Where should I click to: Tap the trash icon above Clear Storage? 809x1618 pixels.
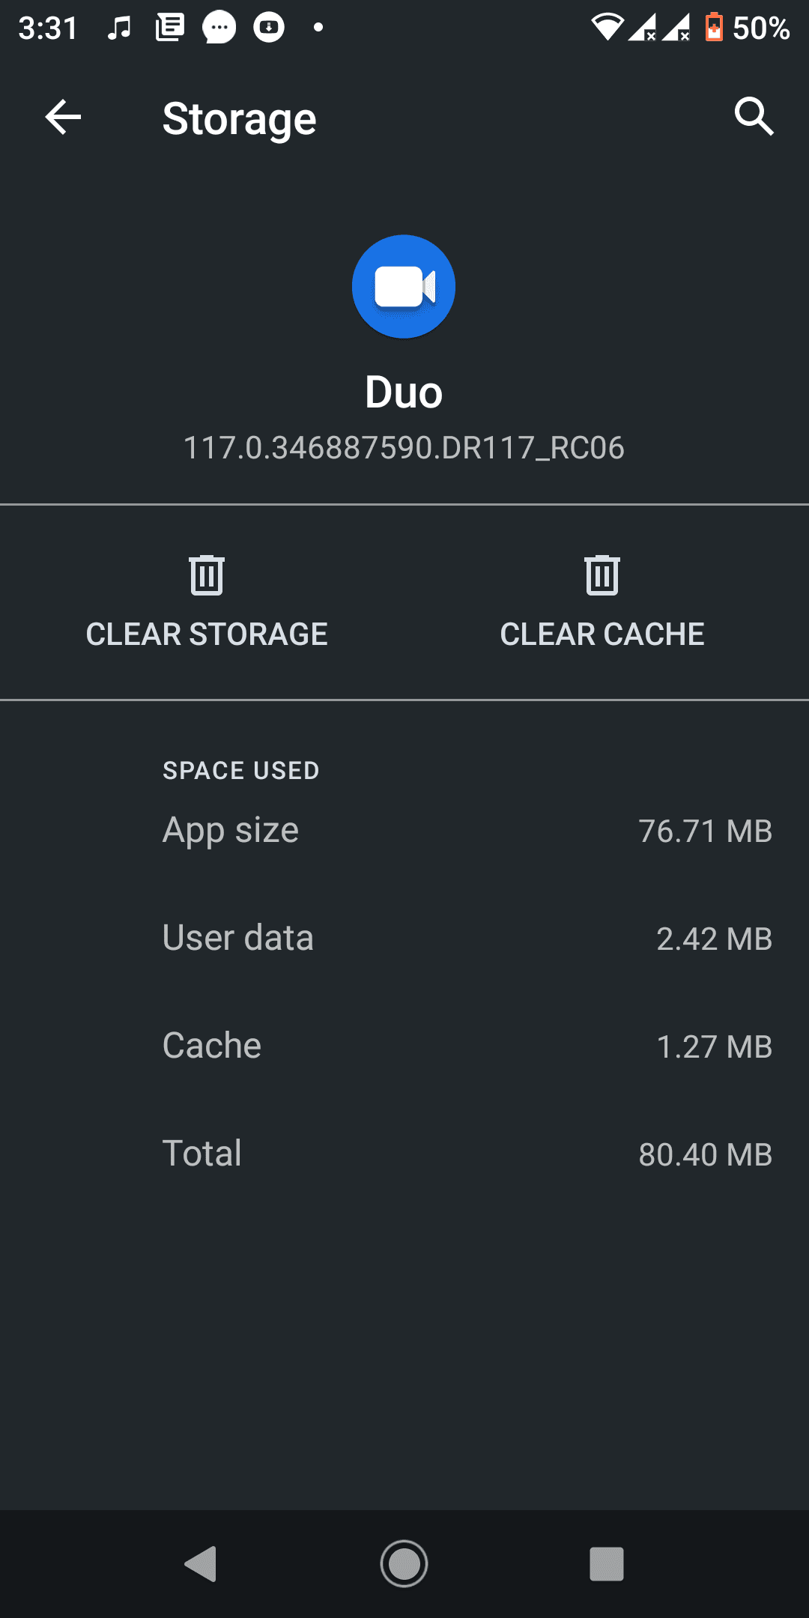[207, 575]
